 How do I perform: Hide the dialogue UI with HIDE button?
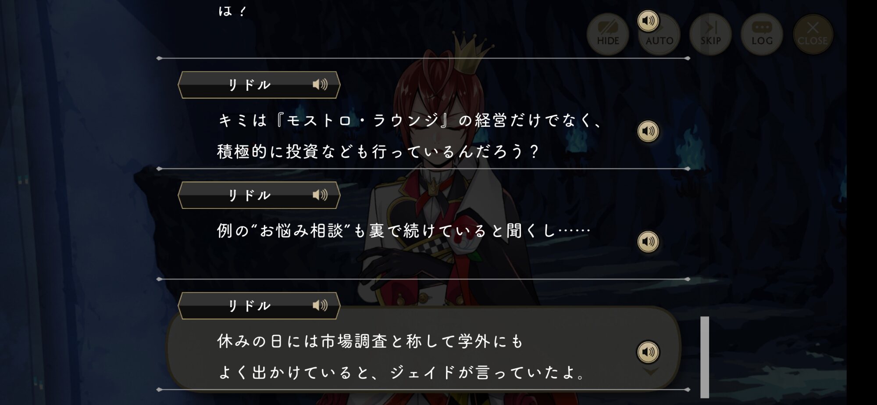point(608,34)
